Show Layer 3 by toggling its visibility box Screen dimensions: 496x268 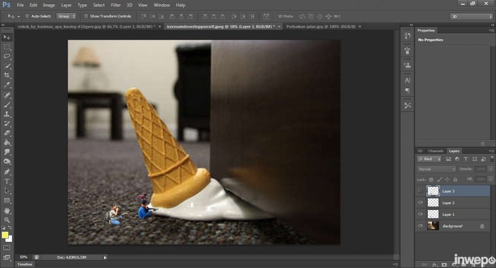[x=420, y=191]
